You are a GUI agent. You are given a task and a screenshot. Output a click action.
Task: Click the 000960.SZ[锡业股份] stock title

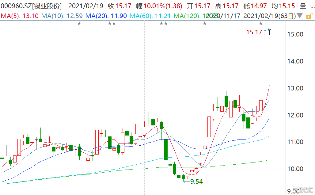pyautogui.click(x=31, y=6)
